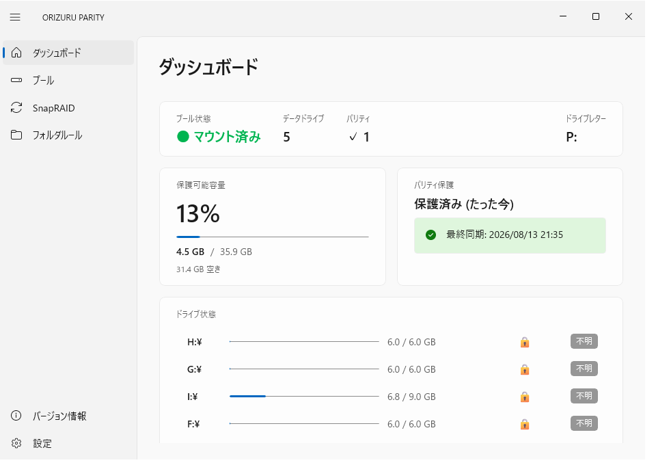Open フォルダルール in the sidebar
Viewport: 656px width, 465px height.
[68, 135]
